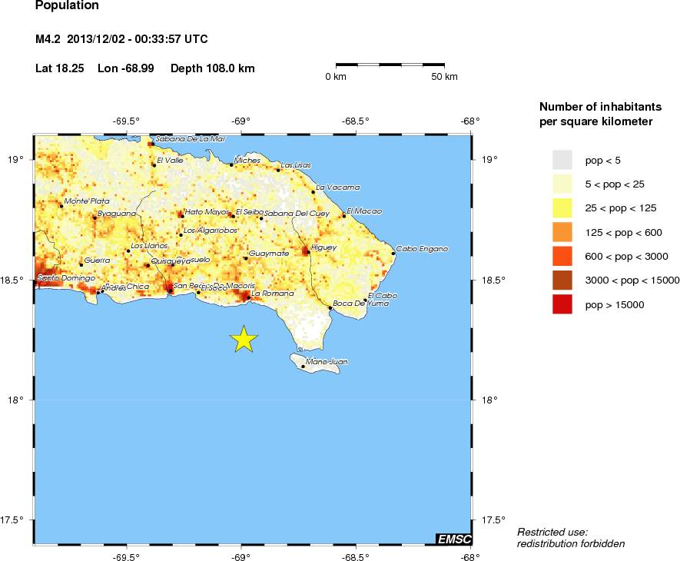The image size is (680, 561).
Task: Click the La Romana city label
Action: click(273, 294)
